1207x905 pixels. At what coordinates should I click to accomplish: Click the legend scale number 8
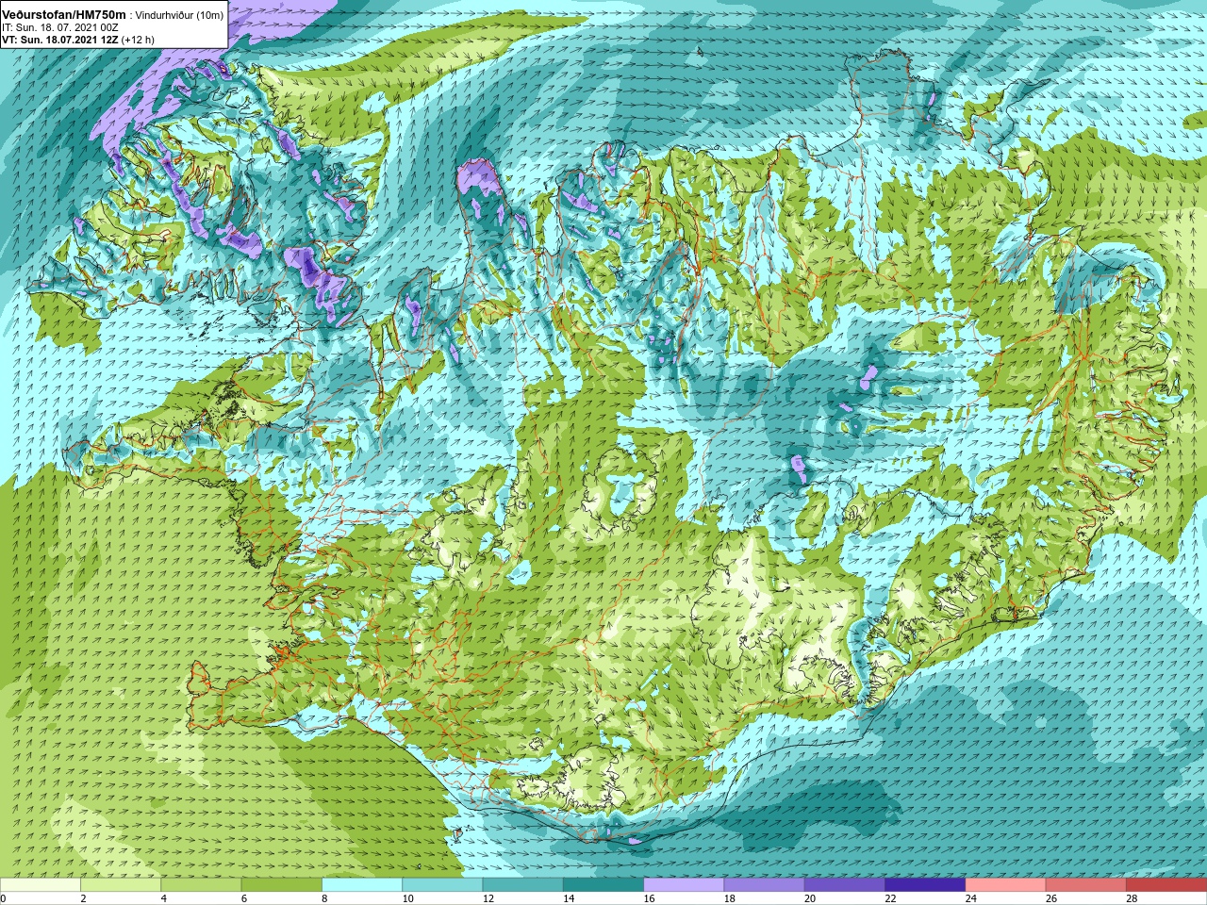[324, 898]
